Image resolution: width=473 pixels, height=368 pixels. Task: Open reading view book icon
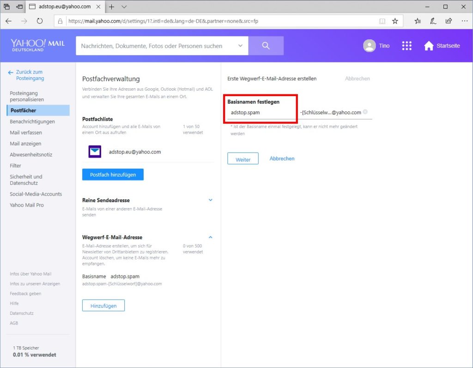382,21
